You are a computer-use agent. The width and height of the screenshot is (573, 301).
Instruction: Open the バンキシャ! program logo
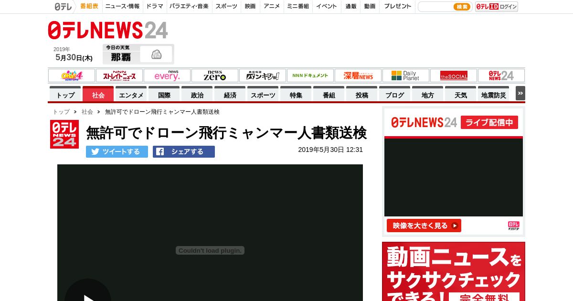(263, 75)
